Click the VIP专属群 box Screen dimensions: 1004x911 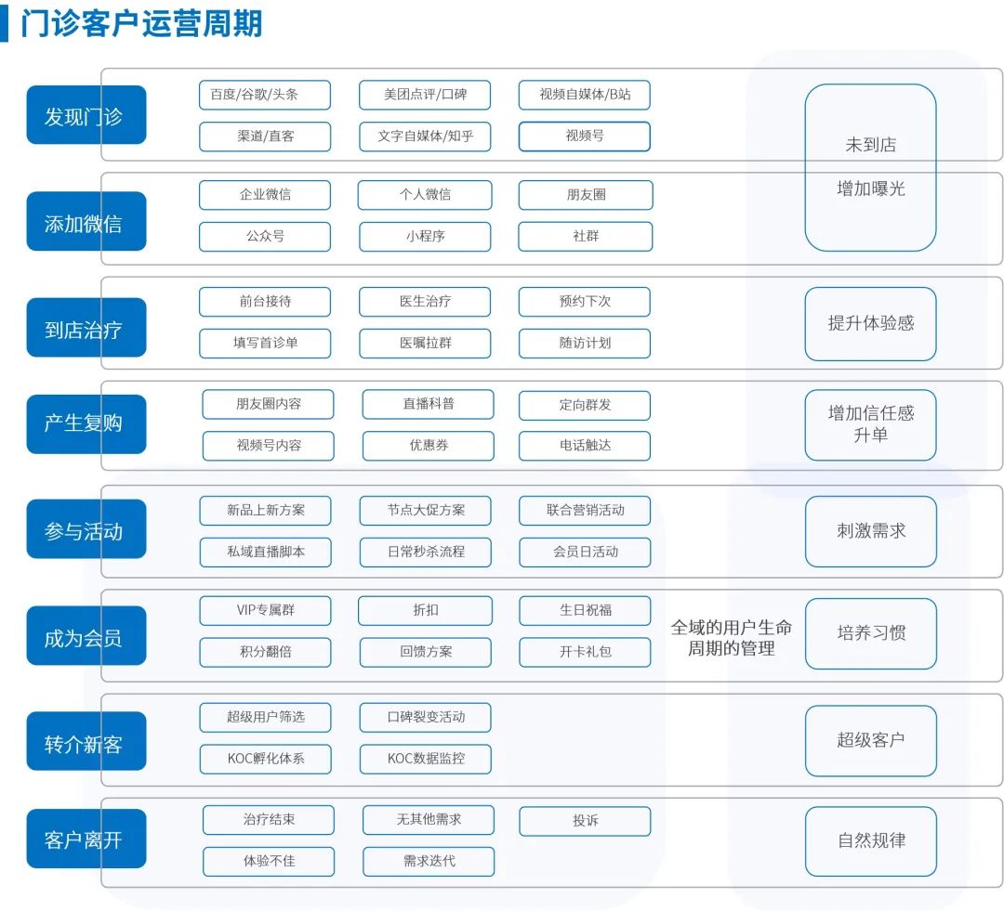[266, 611]
